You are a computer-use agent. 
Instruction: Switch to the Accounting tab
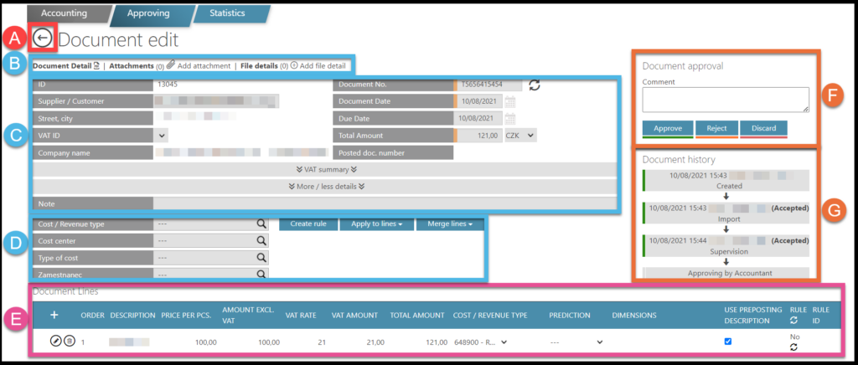click(x=65, y=13)
